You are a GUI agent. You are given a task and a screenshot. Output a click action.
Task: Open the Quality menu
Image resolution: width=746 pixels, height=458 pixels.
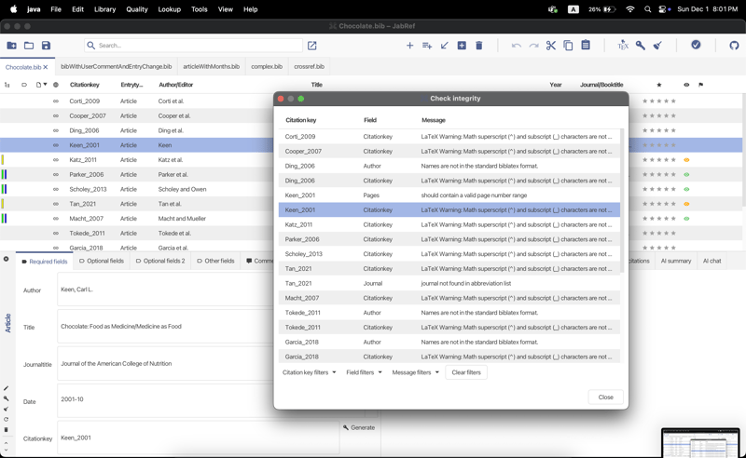136,9
